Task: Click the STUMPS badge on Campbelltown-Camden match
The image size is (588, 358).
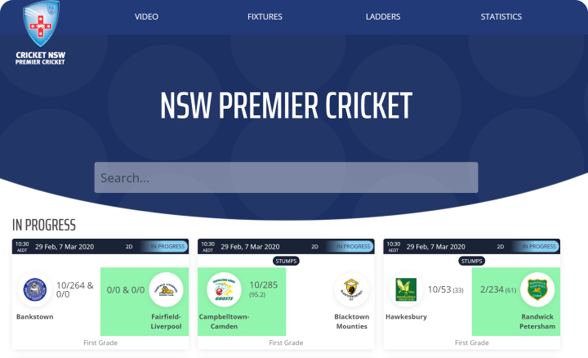Action: pos(286,261)
